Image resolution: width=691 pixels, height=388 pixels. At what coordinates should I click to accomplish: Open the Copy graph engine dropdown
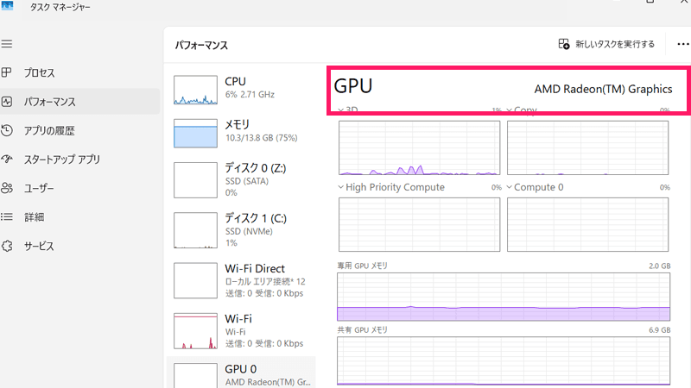point(509,111)
